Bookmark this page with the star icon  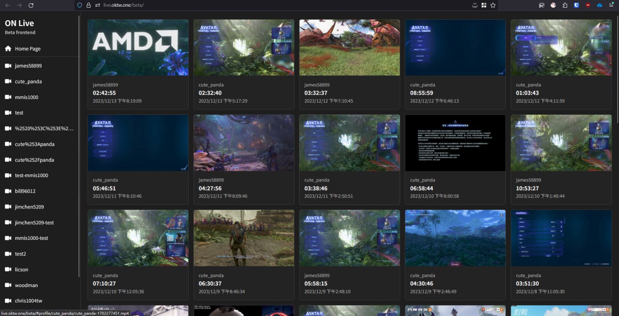click(x=493, y=5)
